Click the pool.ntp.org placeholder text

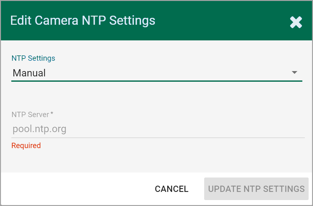40,129
